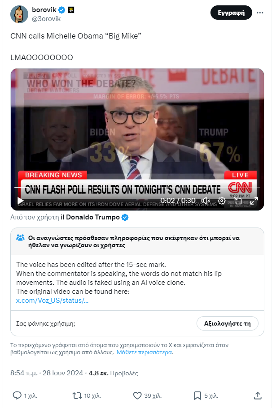Click the video progress bar
The image size is (276, 408).
pos(137,187)
